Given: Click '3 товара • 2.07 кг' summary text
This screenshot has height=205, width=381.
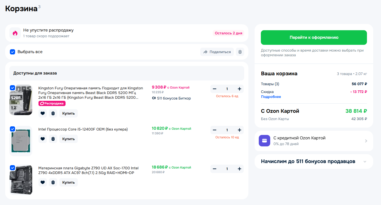Looking at the screenshot, I should coord(352,74).
